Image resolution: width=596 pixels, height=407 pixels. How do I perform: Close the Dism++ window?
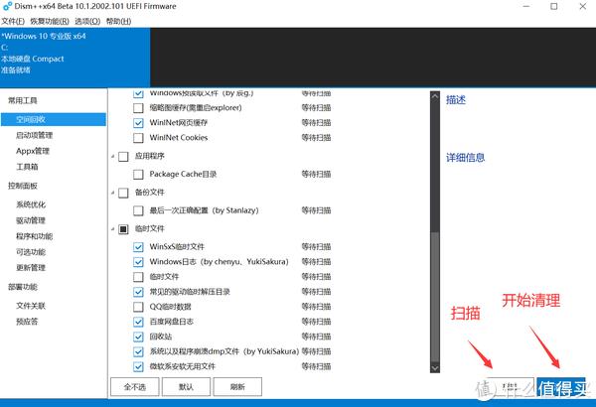click(x=583, y=7)
